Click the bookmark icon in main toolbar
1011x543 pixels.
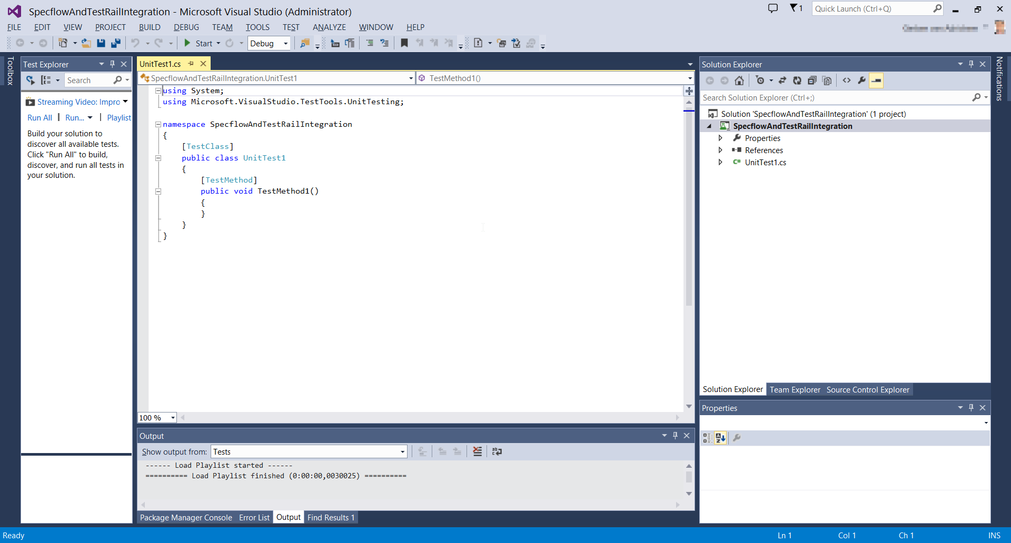(404, 43)
